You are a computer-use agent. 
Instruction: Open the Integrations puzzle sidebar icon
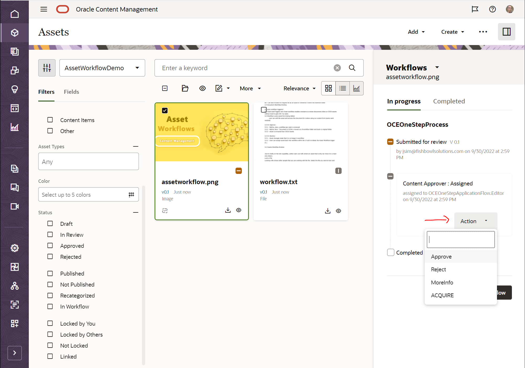[15, 267]
